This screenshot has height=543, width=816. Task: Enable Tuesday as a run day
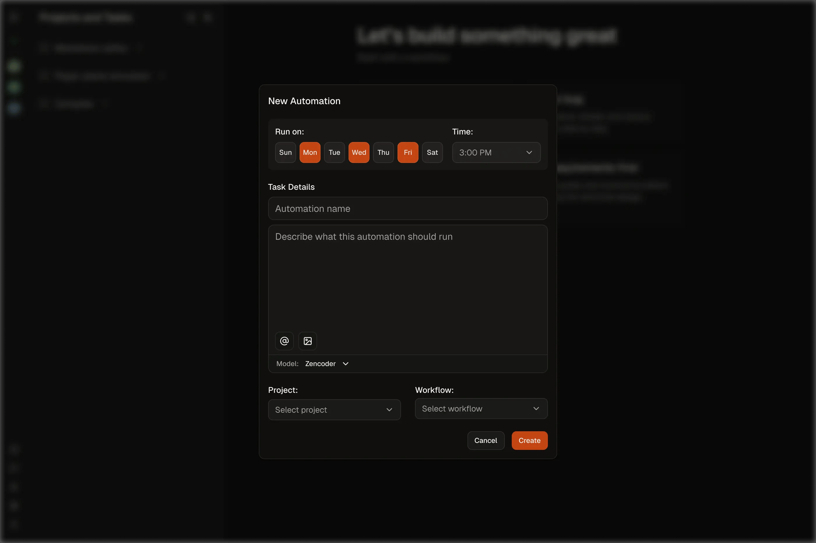(x=334, y=152)
